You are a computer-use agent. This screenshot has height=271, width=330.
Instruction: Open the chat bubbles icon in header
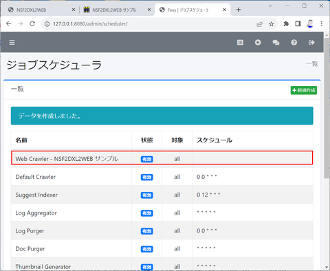pyautogui.click(x=276, y=43)
